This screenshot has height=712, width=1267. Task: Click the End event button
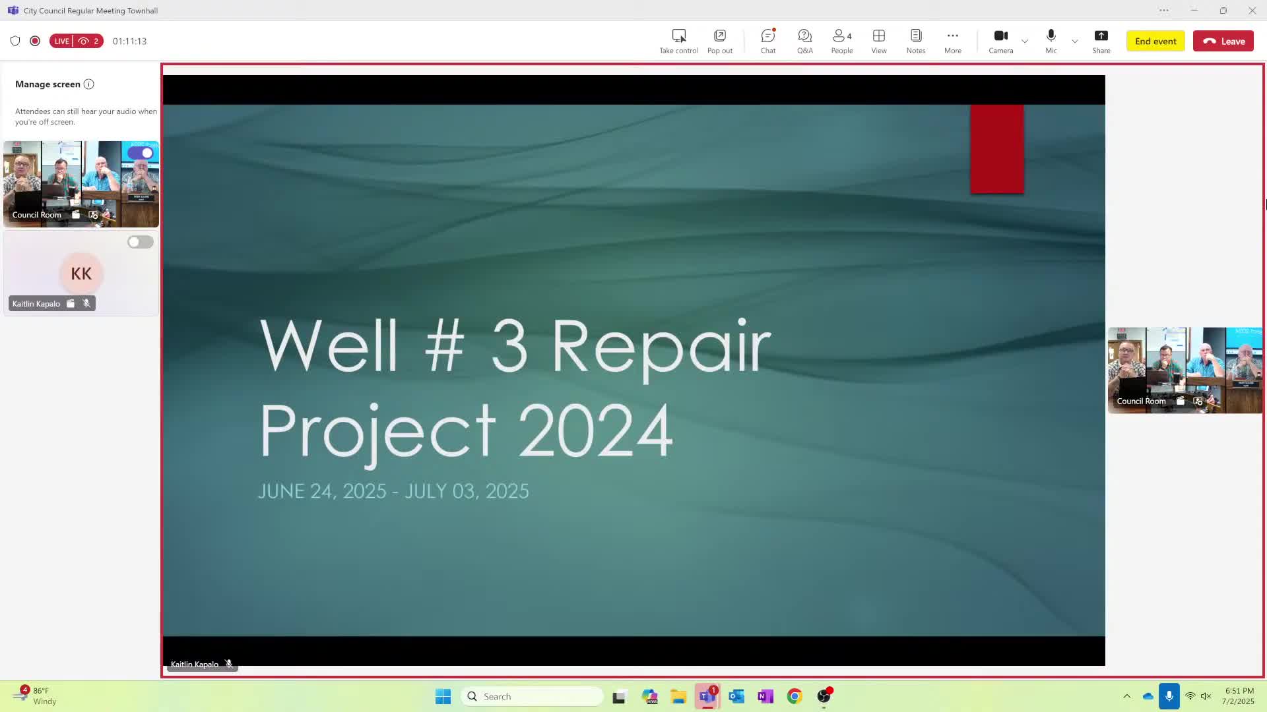point(1155,41)
